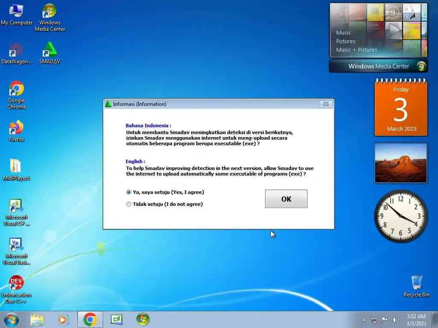Select 'Ya, saya setuju (Yes, I agree)' option
This screenshot has width=438, height=328.
[165, 192]
